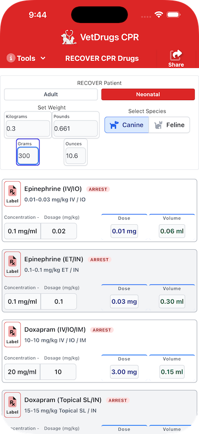Viewport: 199px width, 434px height.
Task: Edit Doxapram (IV/IO/IM) dosage 10
Action: coord(58,372)
